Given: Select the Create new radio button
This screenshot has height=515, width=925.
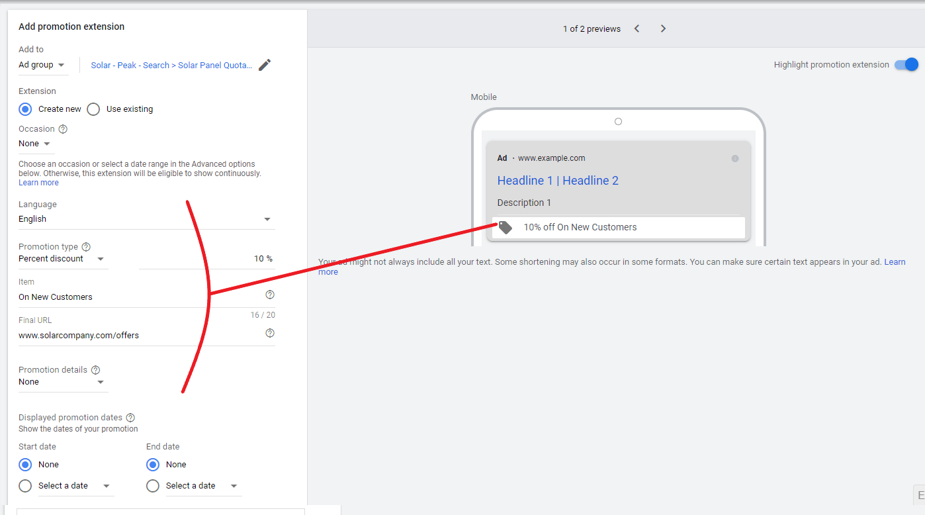Looking at the screenshot, I should [x=25, y=109].
